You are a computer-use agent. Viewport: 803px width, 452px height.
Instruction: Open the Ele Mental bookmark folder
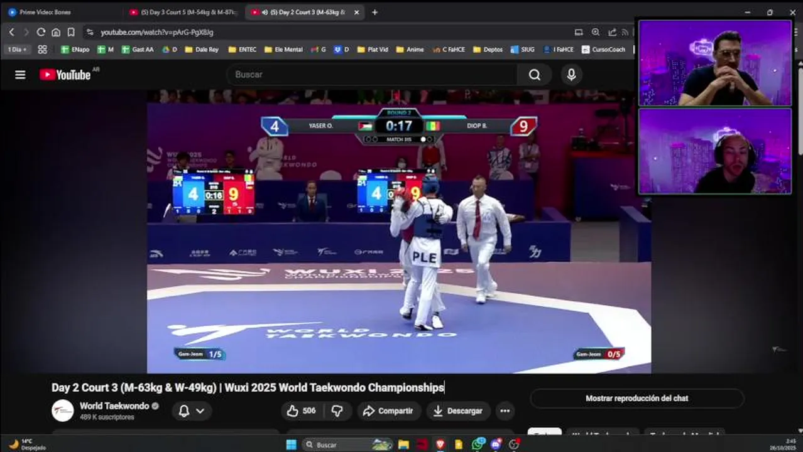point(283,49)
